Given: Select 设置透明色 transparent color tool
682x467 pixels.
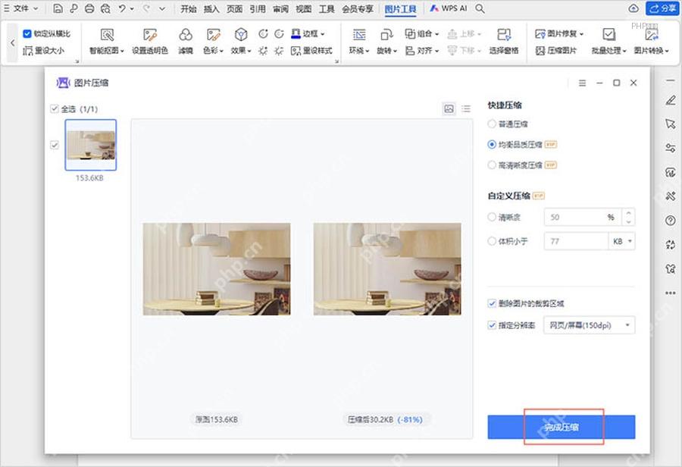Looking at the screenshot, I should 150,42.
